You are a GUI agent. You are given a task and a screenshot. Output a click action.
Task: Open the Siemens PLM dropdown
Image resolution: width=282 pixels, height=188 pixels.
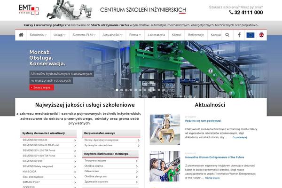click(x=84, y=35)
